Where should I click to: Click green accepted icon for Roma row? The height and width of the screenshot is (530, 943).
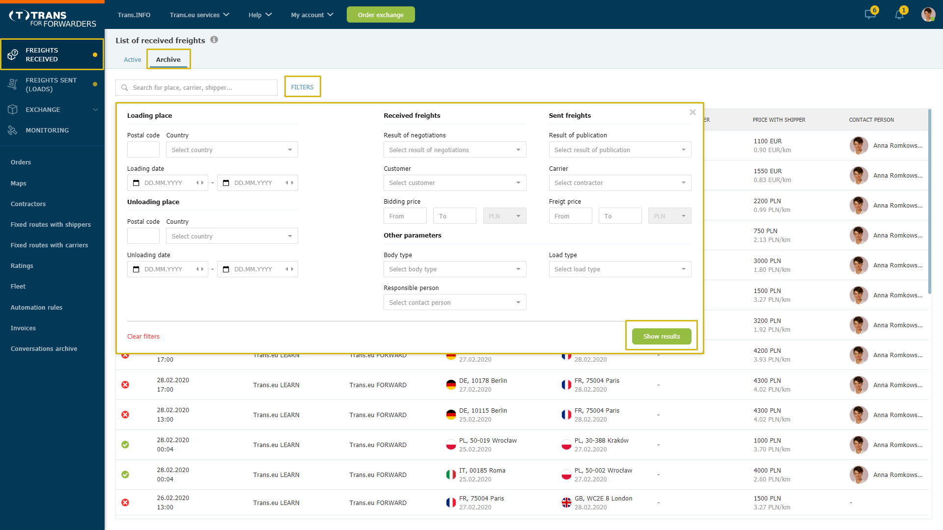[x=125, y=475]
